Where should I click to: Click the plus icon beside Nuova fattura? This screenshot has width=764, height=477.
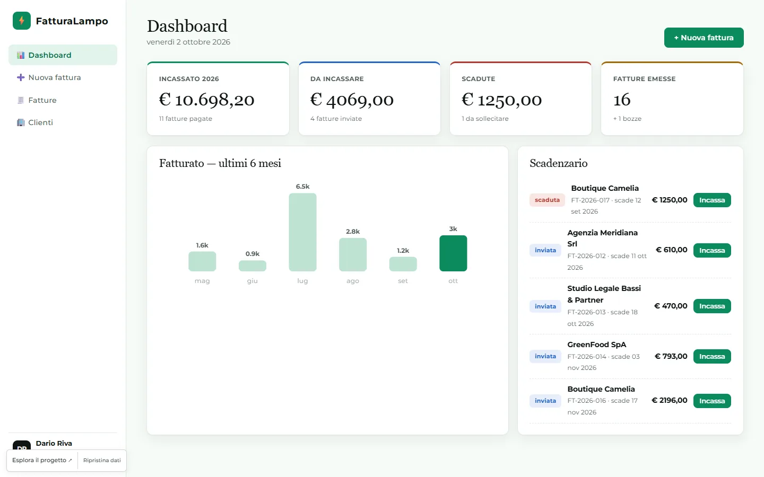point(21,77)
